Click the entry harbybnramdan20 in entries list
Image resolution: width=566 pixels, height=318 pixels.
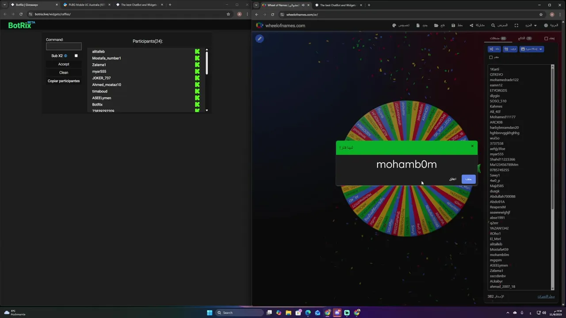tap(504, 128)
